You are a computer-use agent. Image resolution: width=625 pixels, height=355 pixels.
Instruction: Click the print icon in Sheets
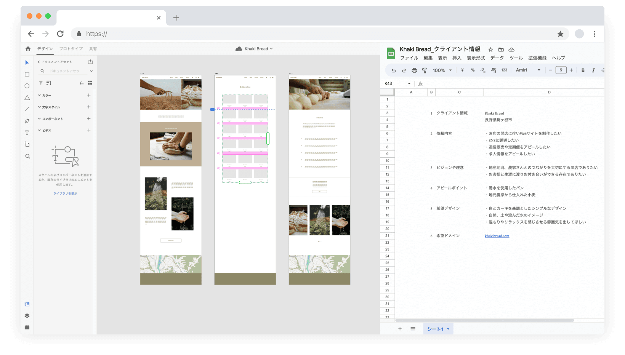[x=414, y=70]
